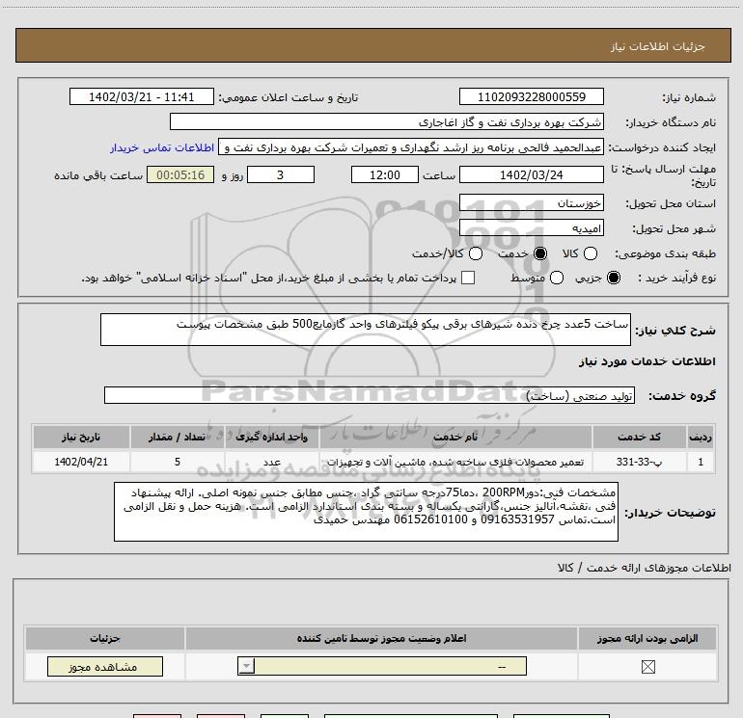Click the گروه خدمت field تولید صنعتی
This screenshot has width=743, height=718.
click(370, 395)
